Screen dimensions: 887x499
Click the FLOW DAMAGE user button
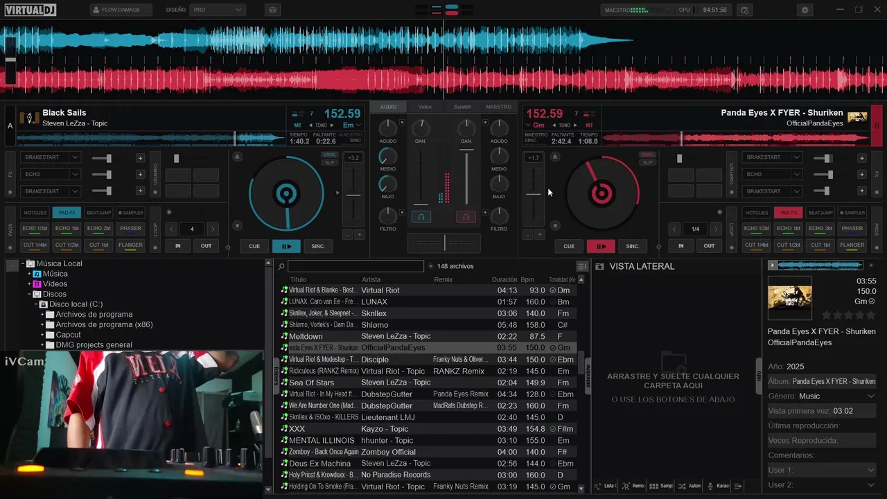[121, 10]
